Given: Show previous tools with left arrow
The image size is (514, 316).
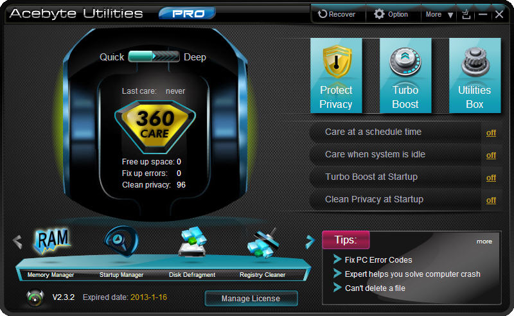Looking at the screenshot, I should click(x=17, y=242).
